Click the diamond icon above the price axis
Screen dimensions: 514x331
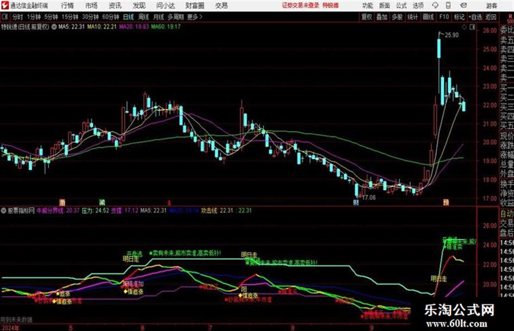tap(464, 27)
